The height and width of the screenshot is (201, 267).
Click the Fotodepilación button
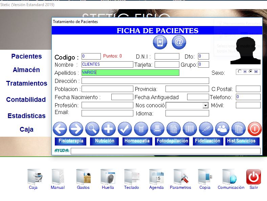173,141
